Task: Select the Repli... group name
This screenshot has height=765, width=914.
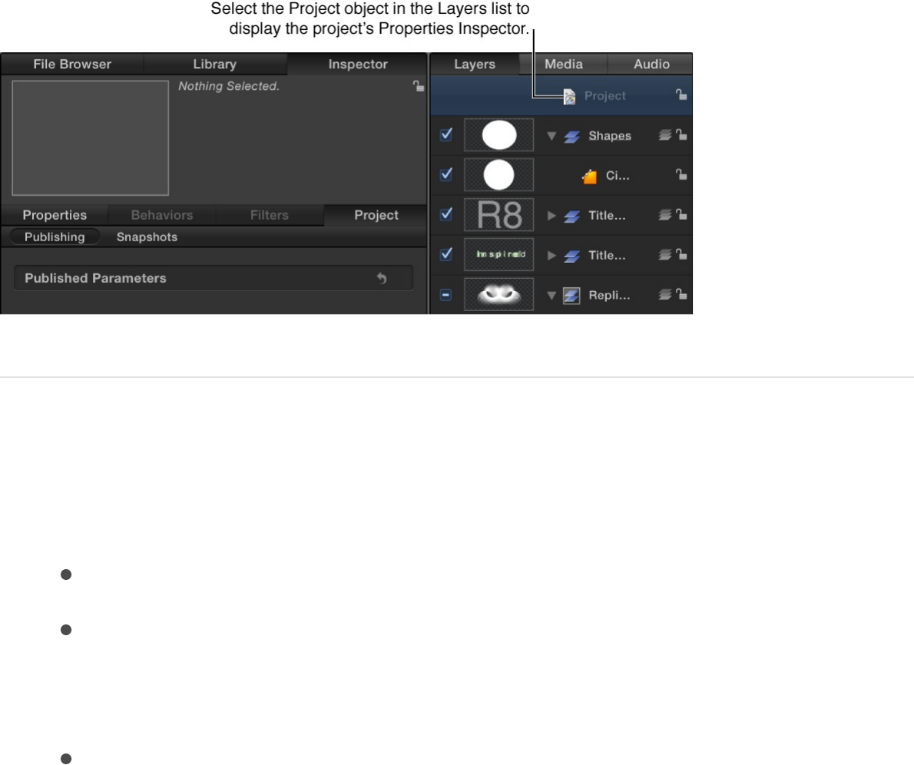Action: click(x=609, y=295)
